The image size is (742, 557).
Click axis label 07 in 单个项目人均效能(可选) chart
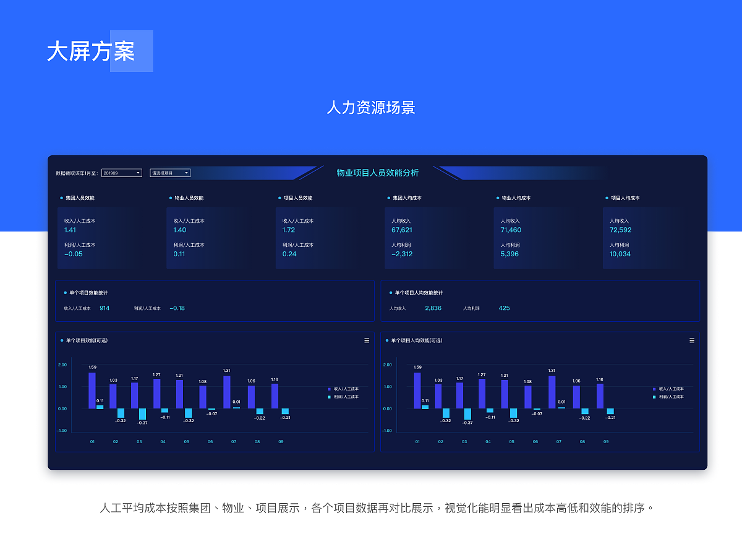click(559, 442)
